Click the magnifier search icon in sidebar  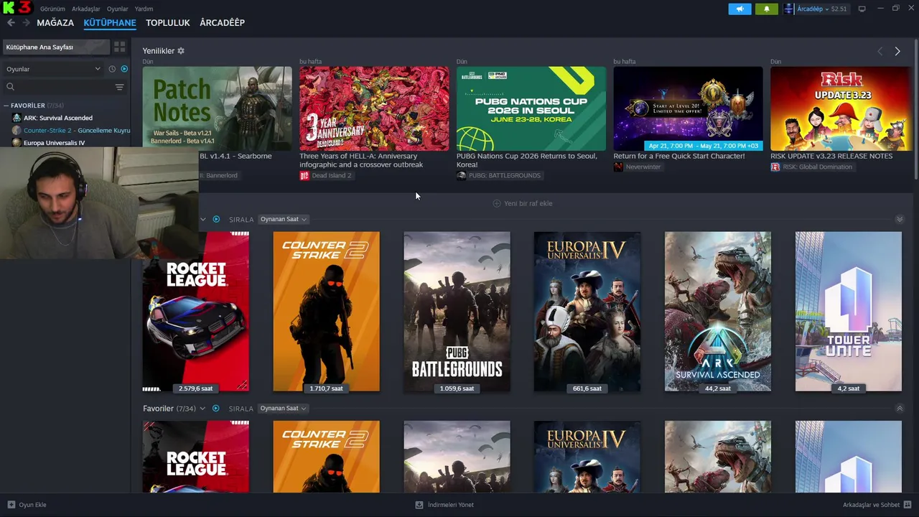(10, 87)
